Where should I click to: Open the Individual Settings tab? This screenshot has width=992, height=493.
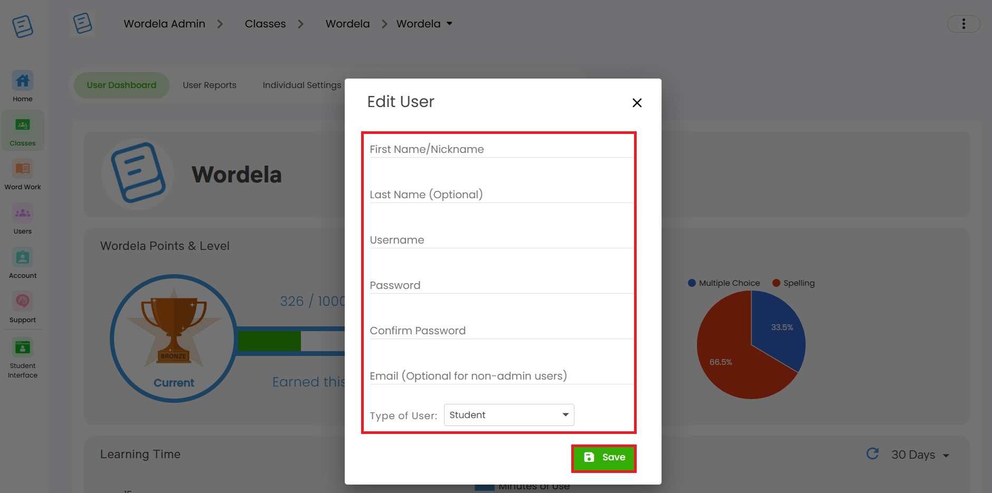click(x=302, y=85)
